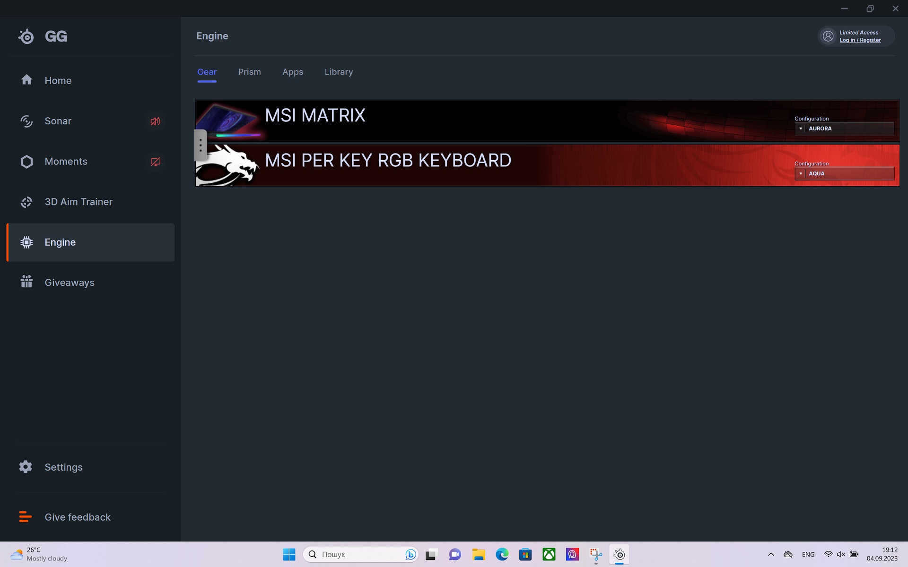
Task: Click the MSI dragon logo thumbnail
Action: (228, 165)
